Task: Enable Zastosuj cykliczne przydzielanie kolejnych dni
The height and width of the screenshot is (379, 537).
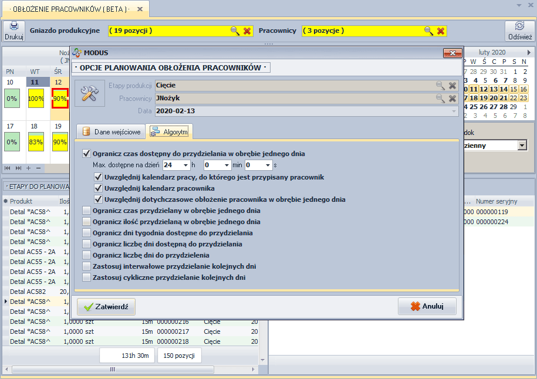Action: [x=87, y=278]
